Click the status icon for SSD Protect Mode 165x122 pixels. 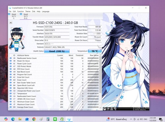pos(11,66)
